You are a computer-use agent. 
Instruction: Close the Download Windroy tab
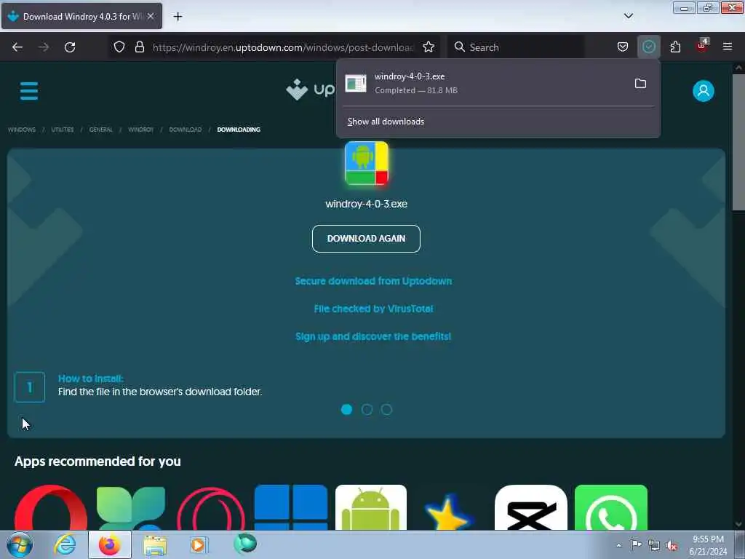click(150, 16)
